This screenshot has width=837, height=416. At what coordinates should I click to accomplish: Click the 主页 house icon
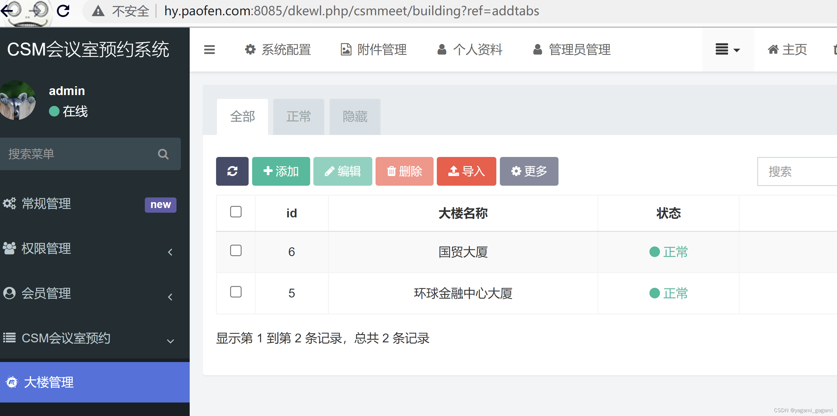pyautogui.click(x=773, y=50)
